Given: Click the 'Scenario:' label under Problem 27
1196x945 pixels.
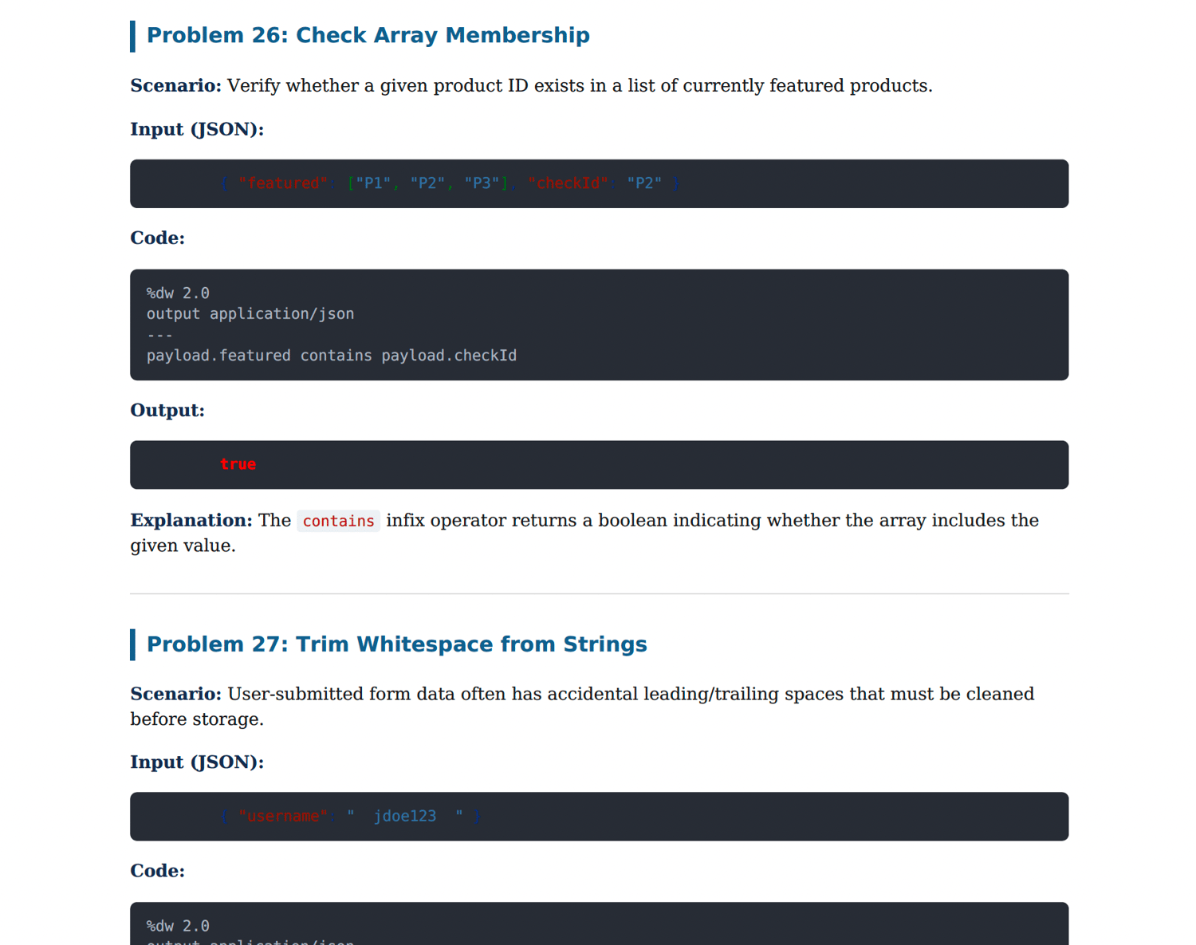Looking at the screenshot, I should (x=176, y=694).
